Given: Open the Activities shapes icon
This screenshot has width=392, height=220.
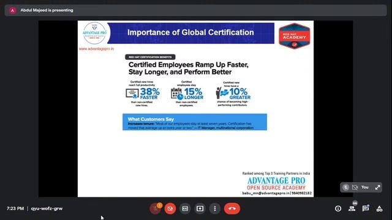Looking at the screenshot, I should (x=379, y=208).
